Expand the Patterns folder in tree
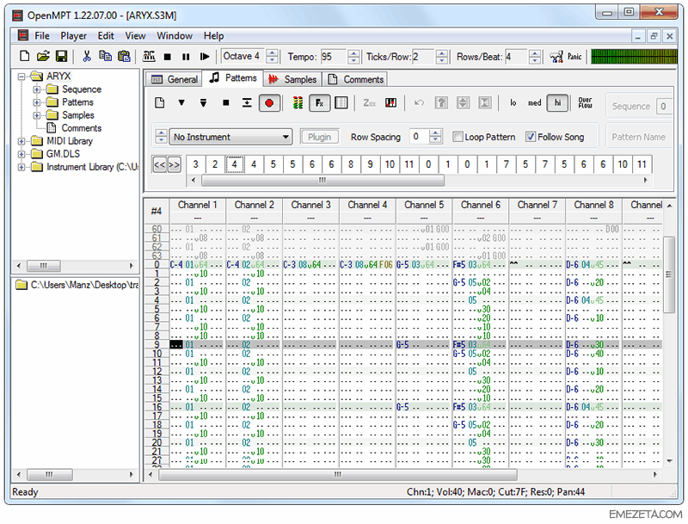The height and width of the screenshot is (524, 688). click(37, 102)
